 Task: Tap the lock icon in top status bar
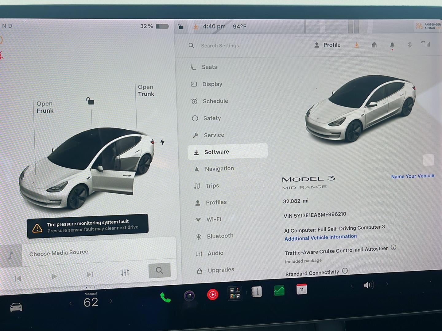tap(180, 27)
